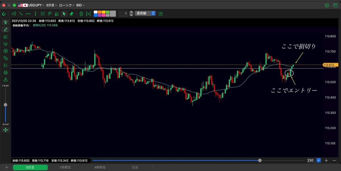Screen dimensions: 341x171
Task: Click the line width stepper arrows
Action: 131,14
